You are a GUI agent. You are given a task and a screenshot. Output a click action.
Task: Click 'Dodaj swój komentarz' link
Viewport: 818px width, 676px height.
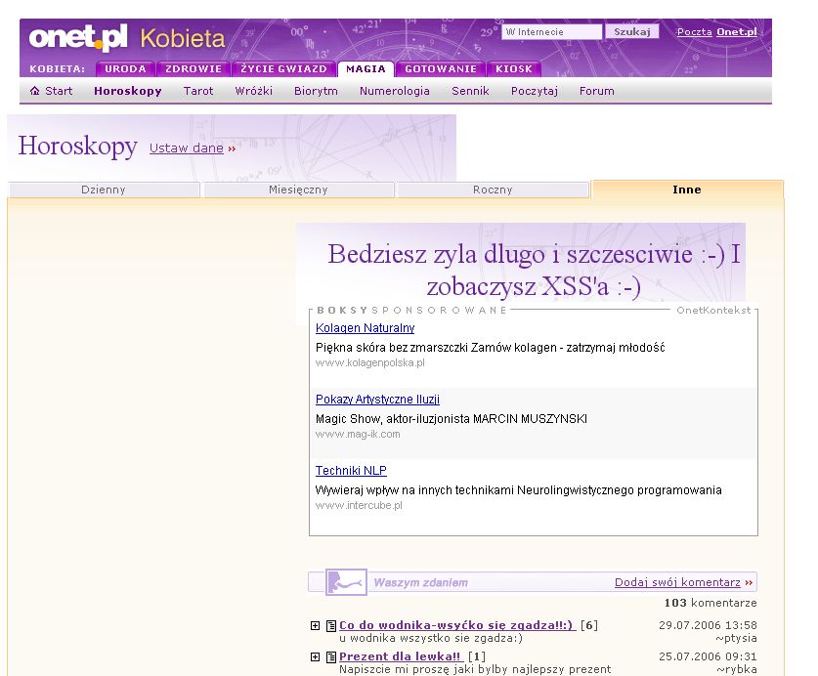(677, 582)
